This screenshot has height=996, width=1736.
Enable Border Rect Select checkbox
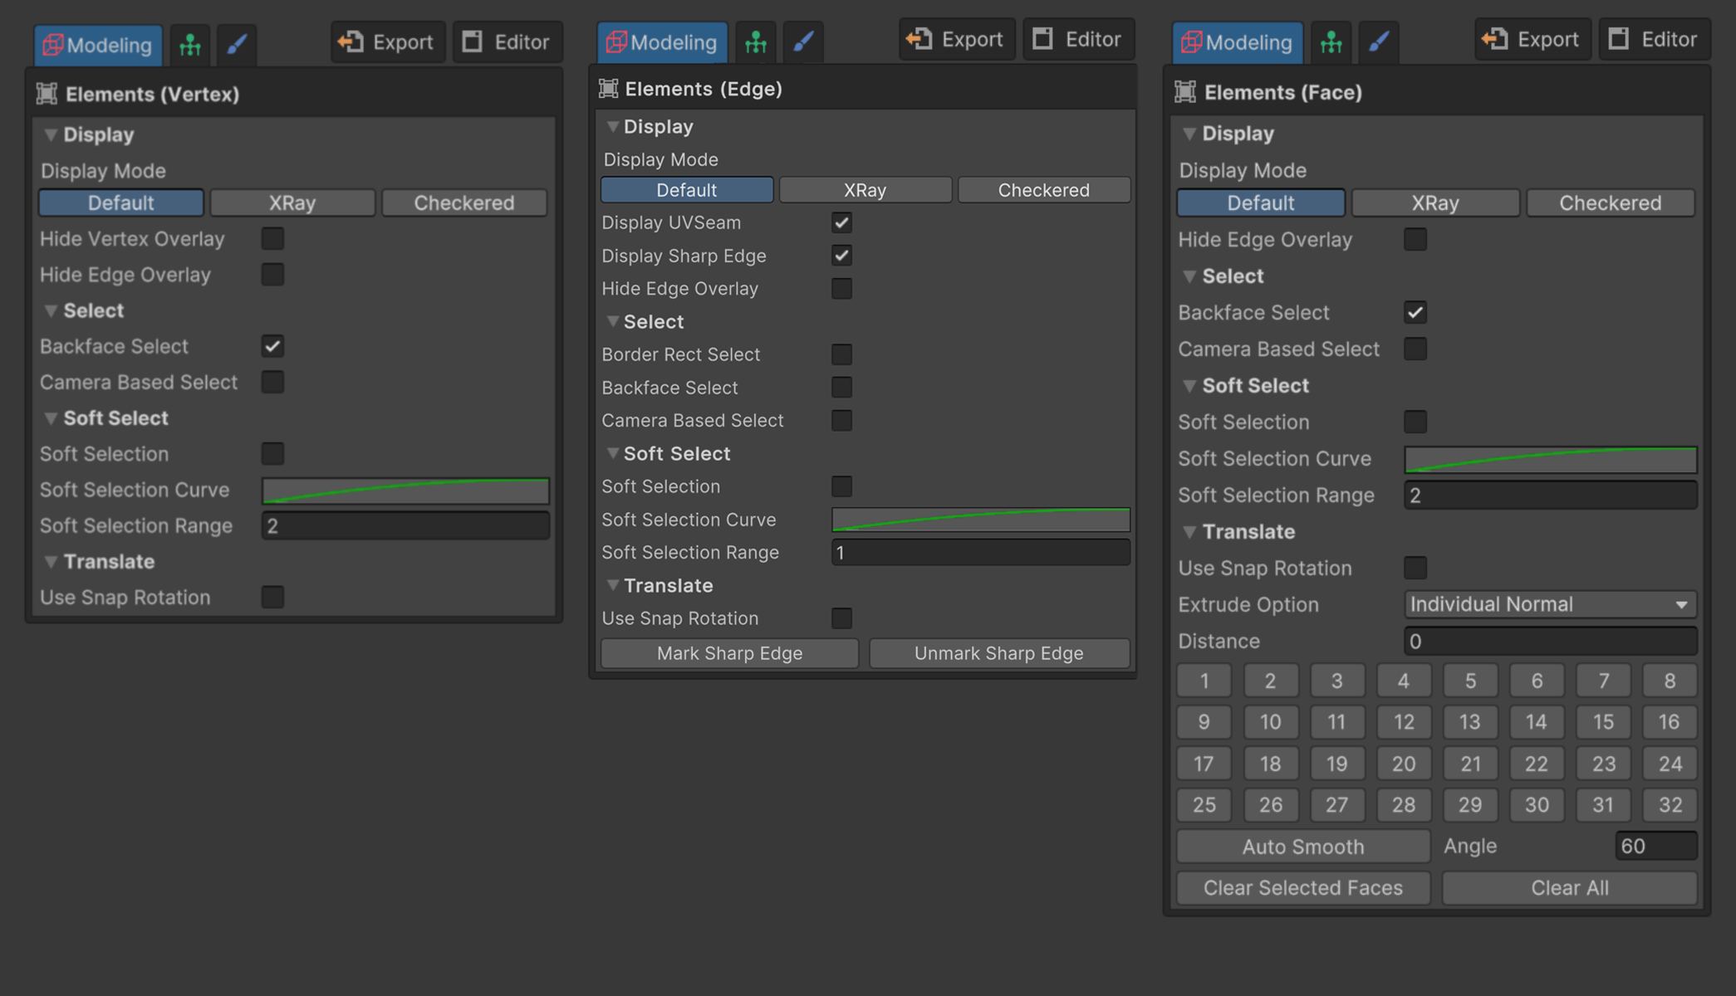pyautogui.click(x=841, y=354)
